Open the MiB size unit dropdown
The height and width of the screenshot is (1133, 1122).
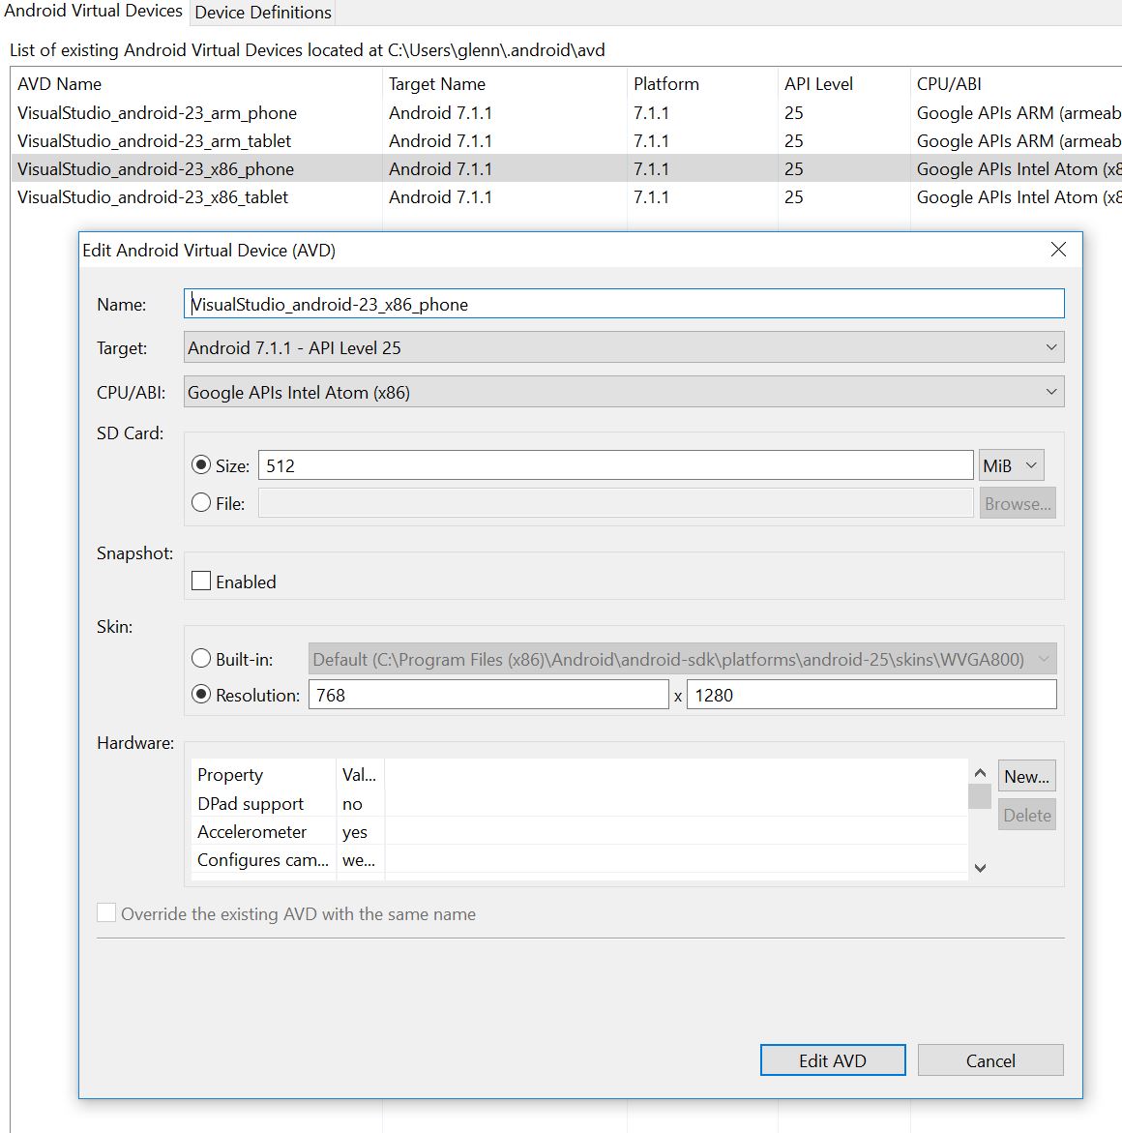(x=1012, y=465)
